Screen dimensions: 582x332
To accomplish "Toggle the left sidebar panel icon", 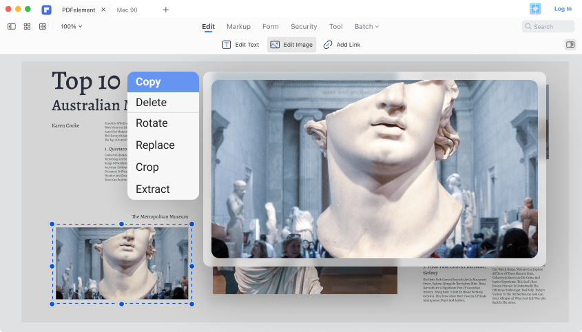I will (12, 26).
